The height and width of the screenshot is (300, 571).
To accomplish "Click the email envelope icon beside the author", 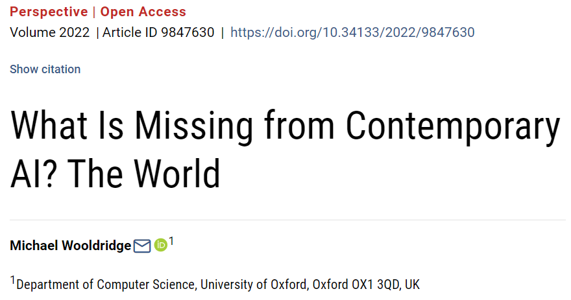I will [142, 246].
